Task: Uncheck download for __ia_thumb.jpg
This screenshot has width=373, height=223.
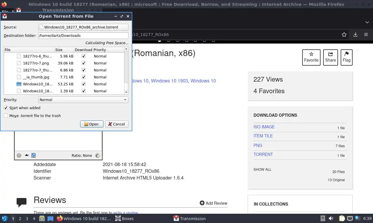Action: point(84,77)
